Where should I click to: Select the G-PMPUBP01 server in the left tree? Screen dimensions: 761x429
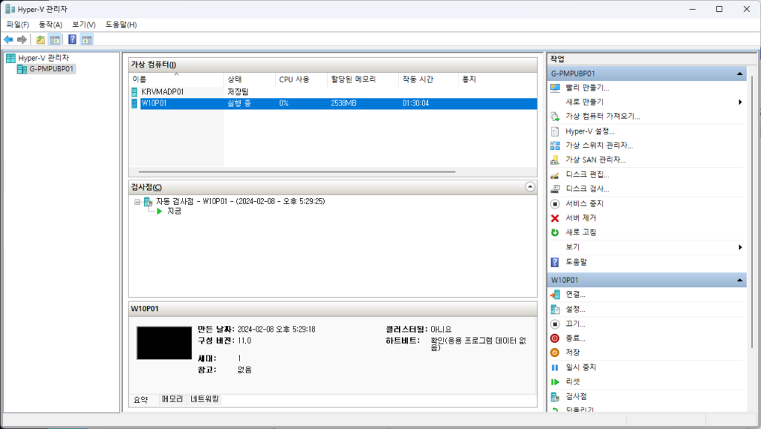coord(51,69)
